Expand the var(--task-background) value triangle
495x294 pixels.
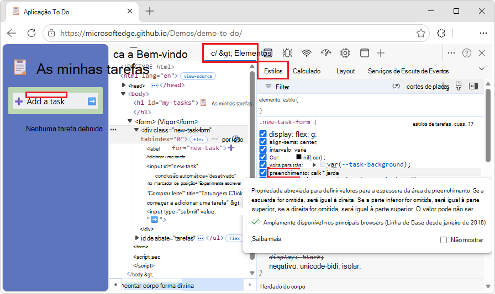[314, 165]
